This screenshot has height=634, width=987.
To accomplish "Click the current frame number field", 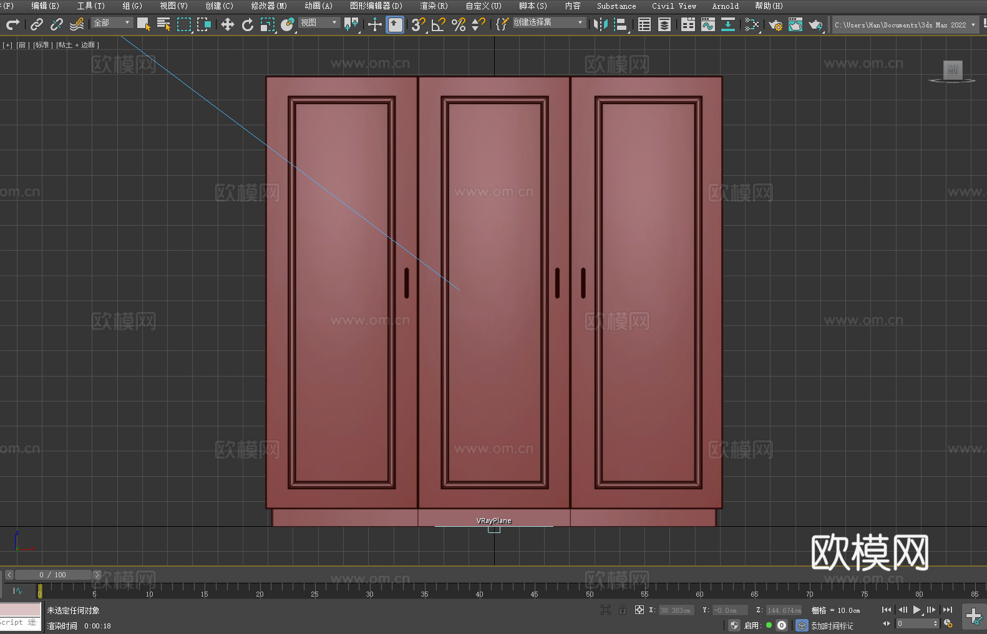I will pyautogui.click(x=914, y=623).
